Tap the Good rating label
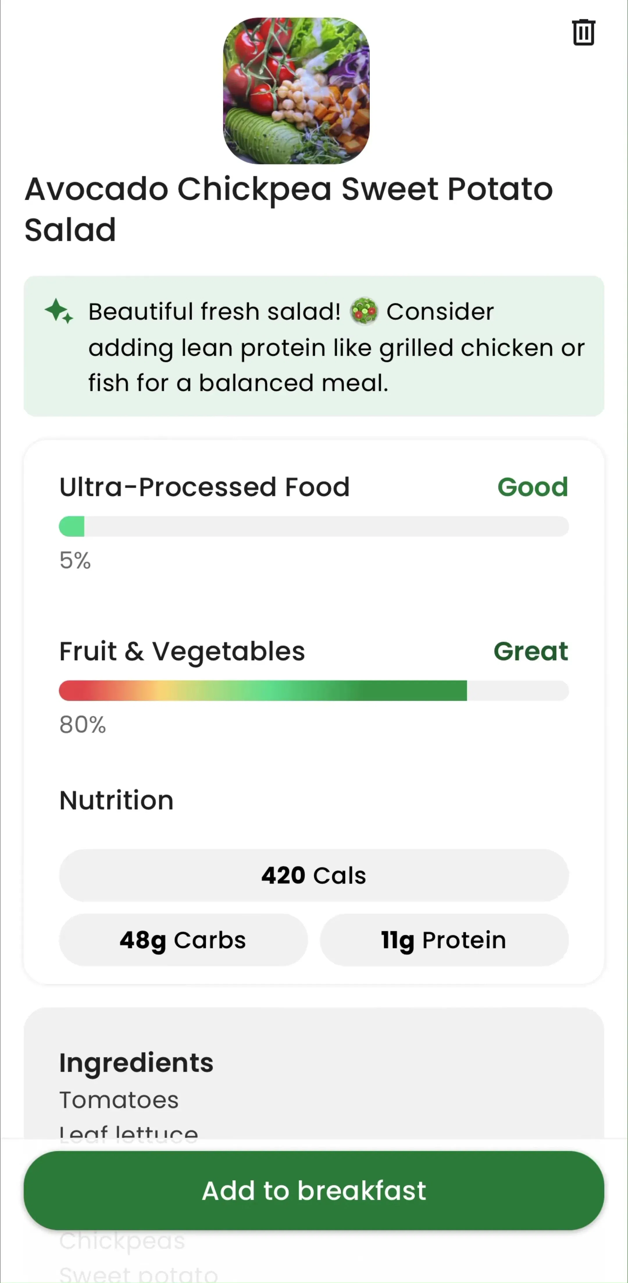The width and height of the screenshot is (628, 1283). [x=532, y=487]
